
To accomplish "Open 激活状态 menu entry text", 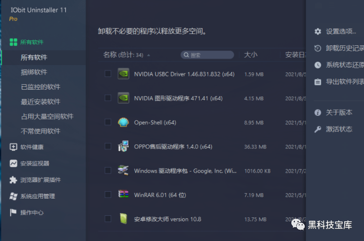I will pyautogui.click(x=339, y=129).
